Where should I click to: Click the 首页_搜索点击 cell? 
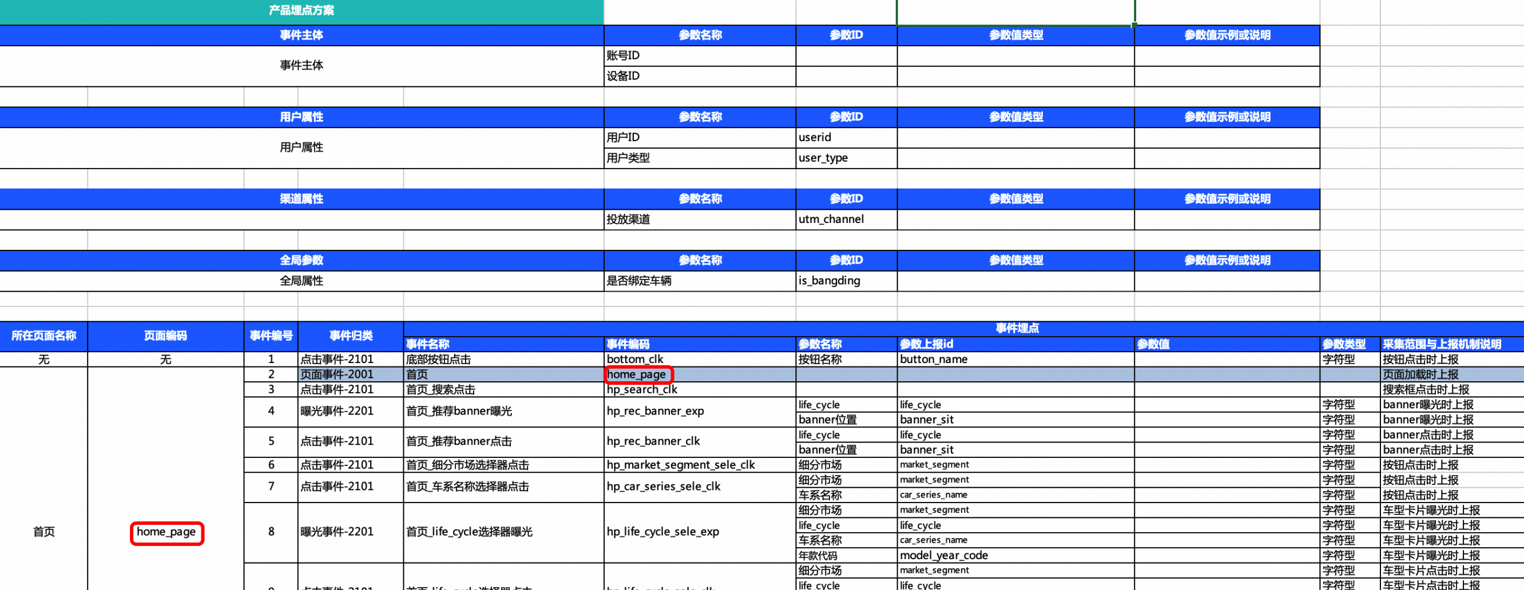click(504, 389)
